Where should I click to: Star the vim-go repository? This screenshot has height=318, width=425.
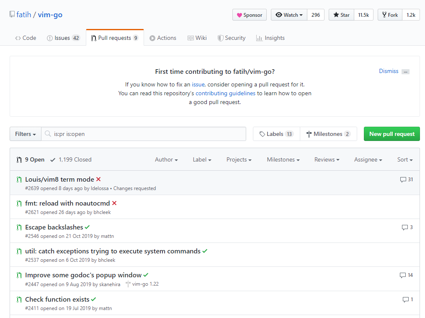341,15
